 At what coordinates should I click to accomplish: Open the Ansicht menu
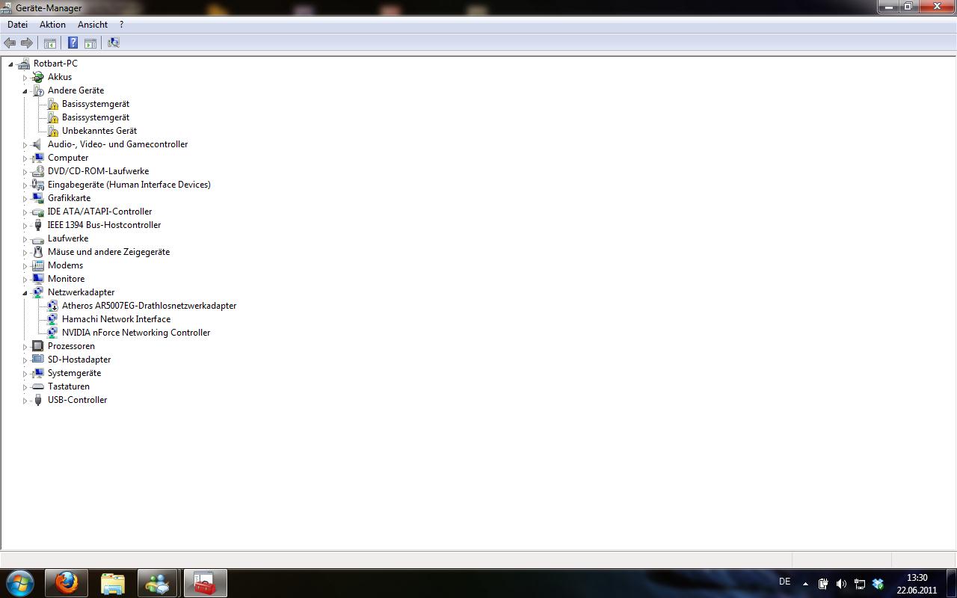93,25
